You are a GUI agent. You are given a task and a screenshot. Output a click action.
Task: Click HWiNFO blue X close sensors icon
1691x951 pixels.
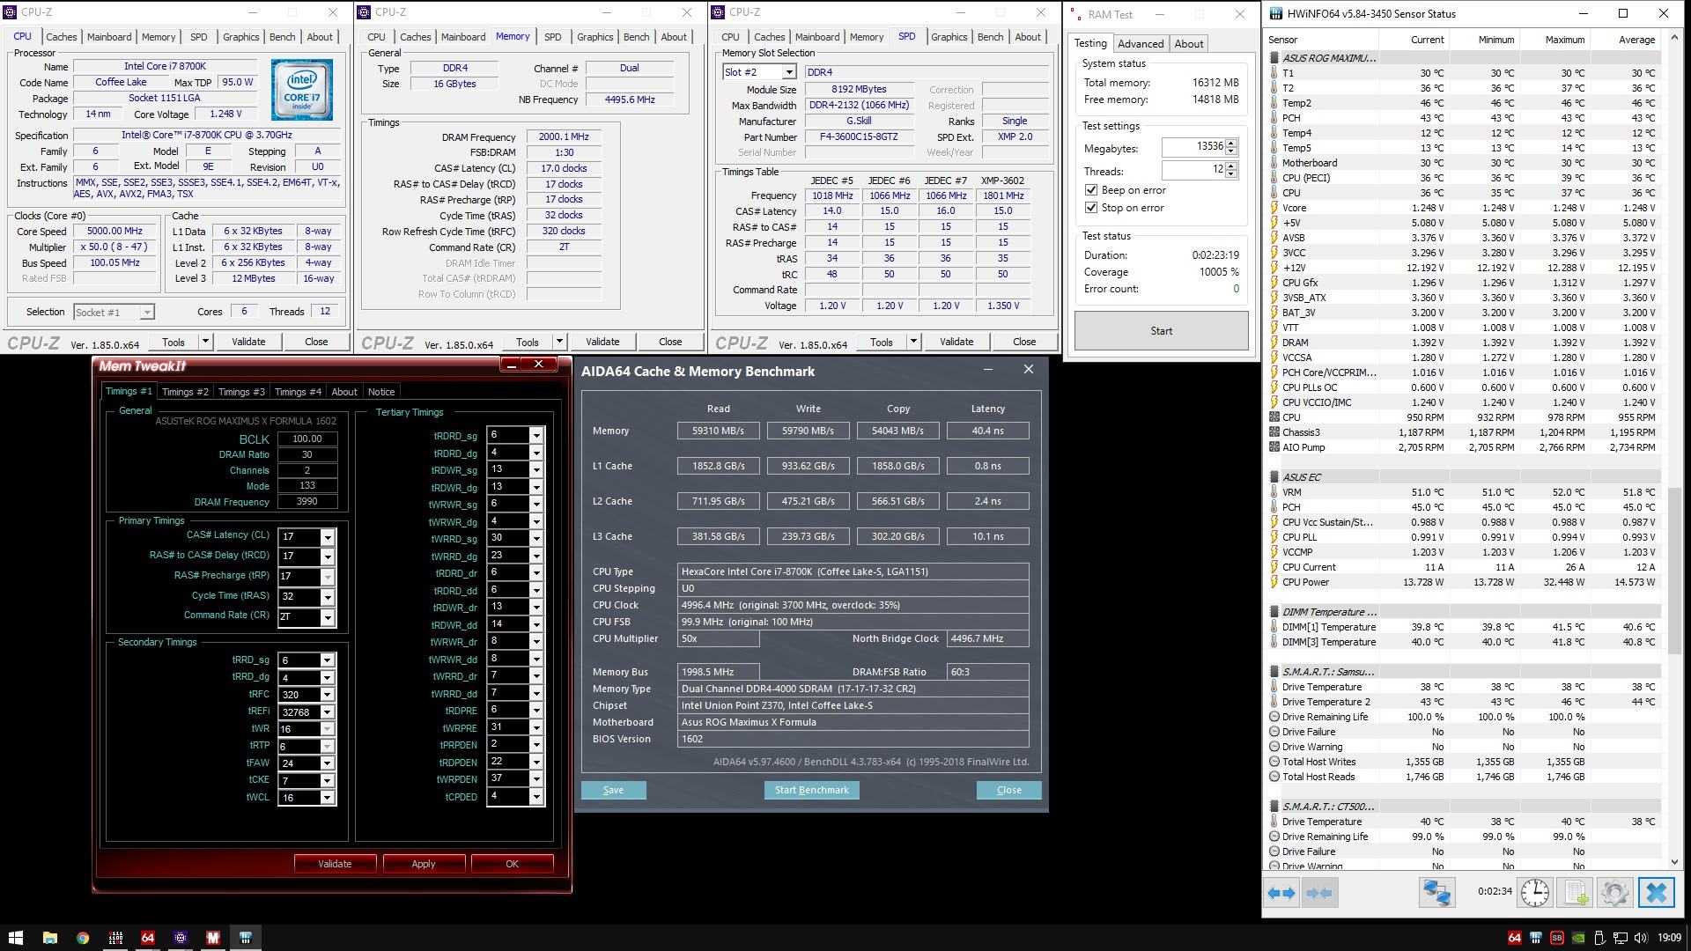click(1656, 893)
